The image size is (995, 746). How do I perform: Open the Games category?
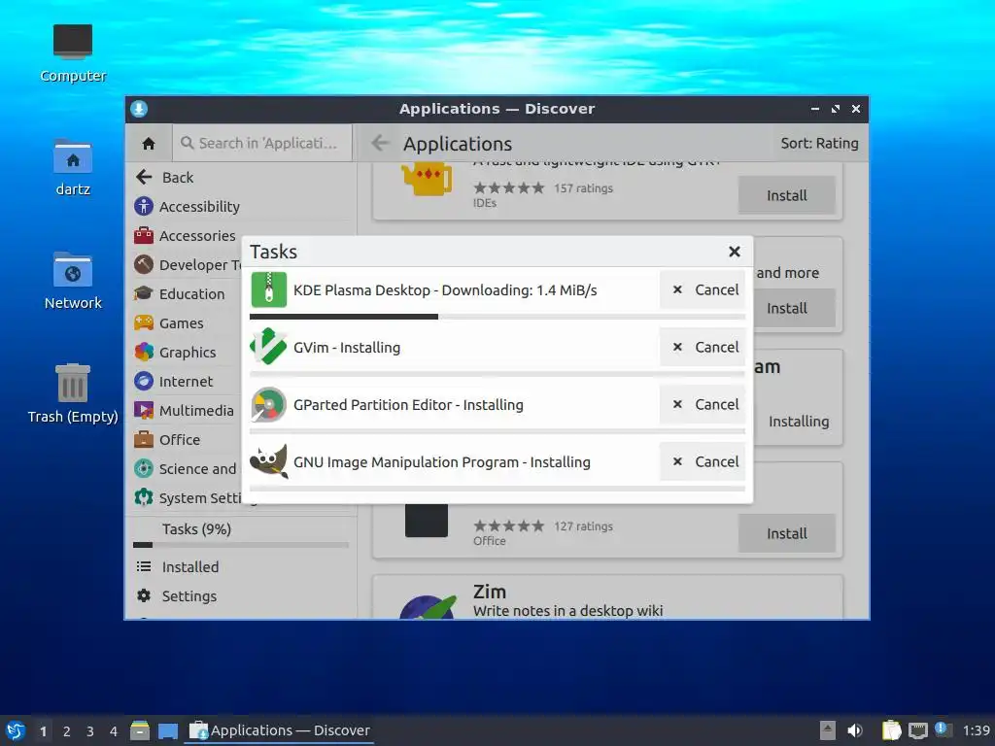186,322
